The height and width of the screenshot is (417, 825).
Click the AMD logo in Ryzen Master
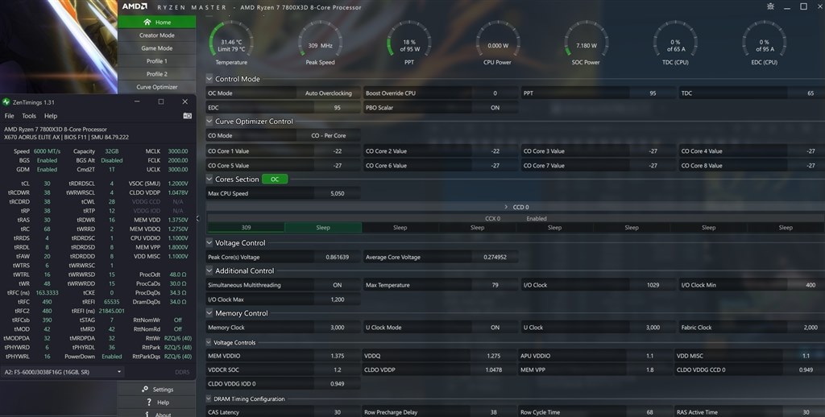point(135,6)
